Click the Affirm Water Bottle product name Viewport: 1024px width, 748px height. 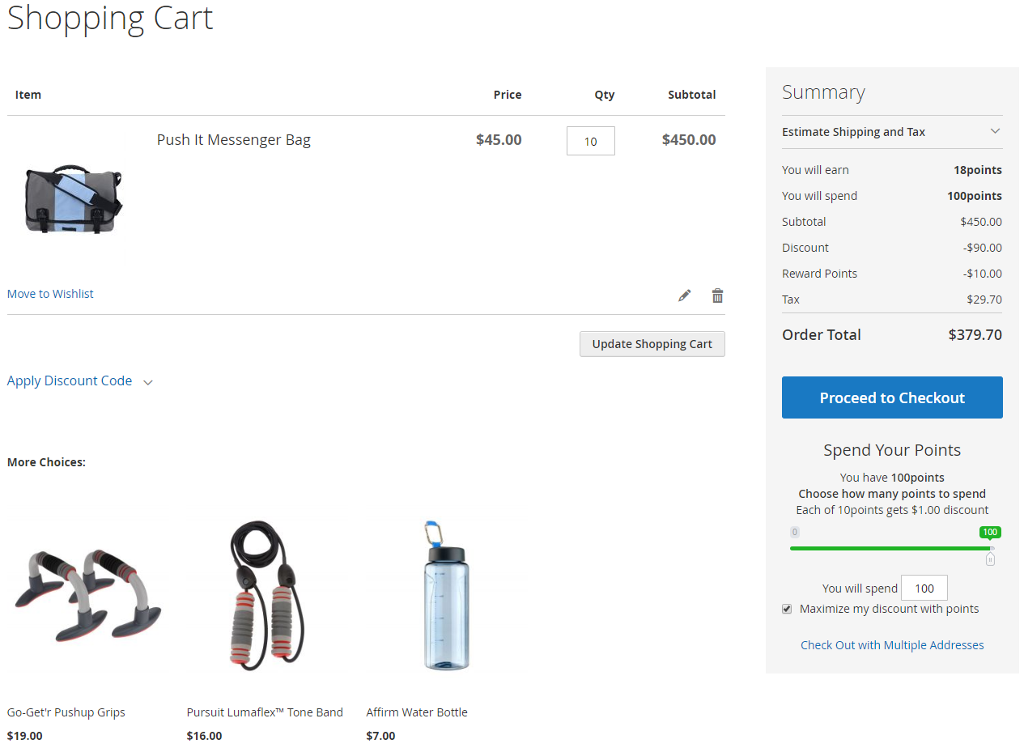point(417,712)
